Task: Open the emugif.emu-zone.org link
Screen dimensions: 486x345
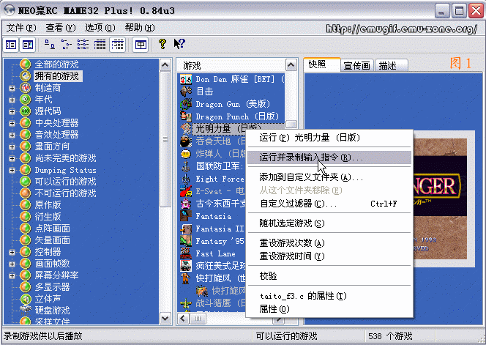Action: click(x=402, y=29)
